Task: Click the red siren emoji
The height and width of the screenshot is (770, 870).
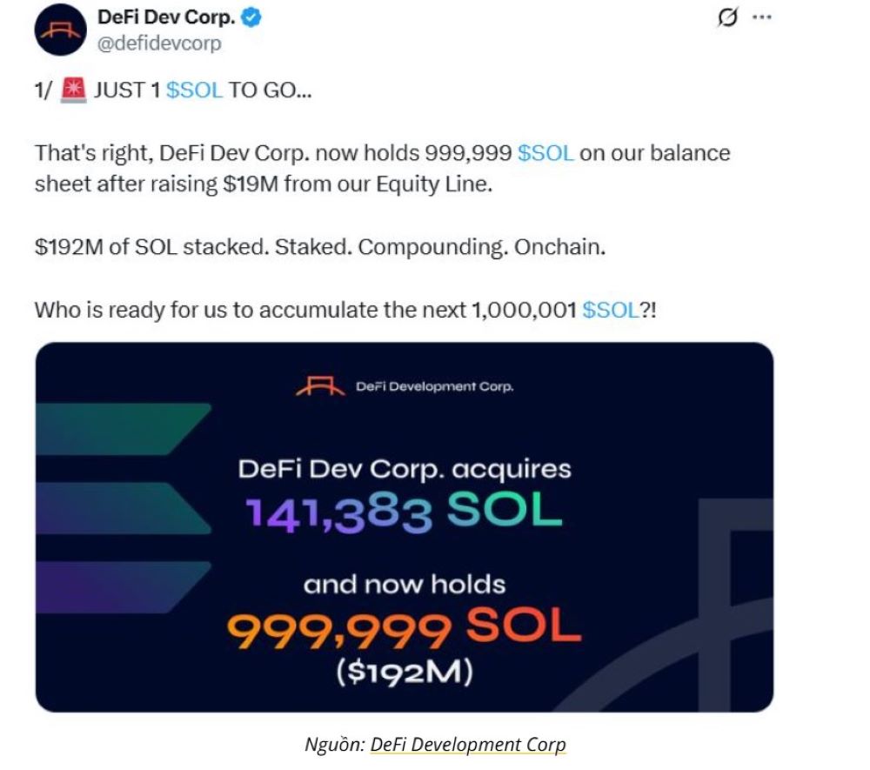Action: (73, 90)
